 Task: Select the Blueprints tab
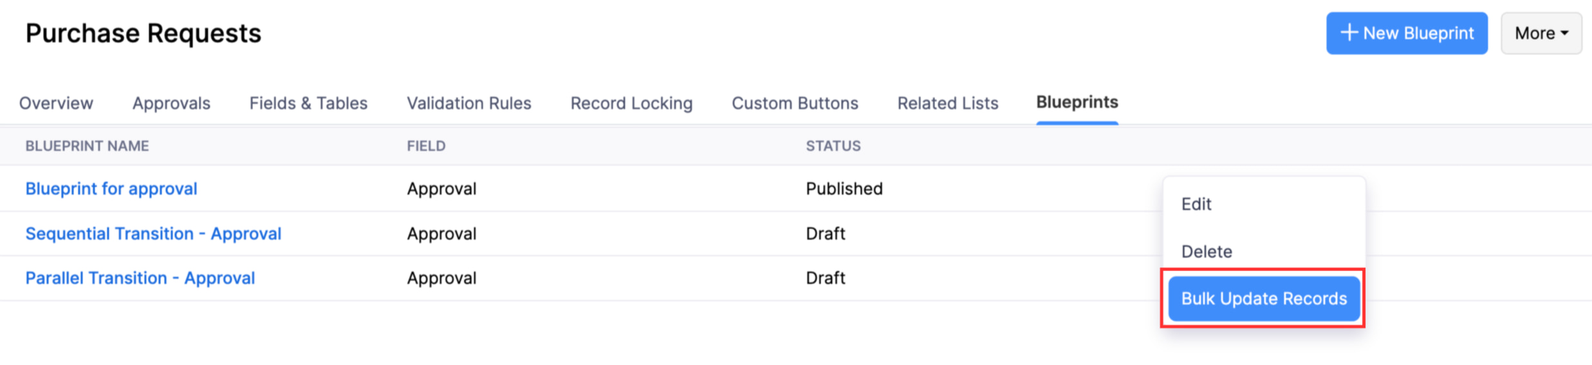tap(1077, 102)
